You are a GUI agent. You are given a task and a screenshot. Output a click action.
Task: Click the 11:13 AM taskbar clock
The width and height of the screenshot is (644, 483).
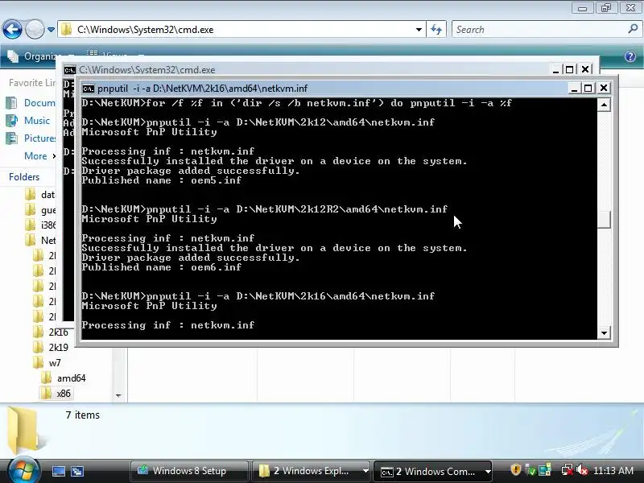pos(613,471)
